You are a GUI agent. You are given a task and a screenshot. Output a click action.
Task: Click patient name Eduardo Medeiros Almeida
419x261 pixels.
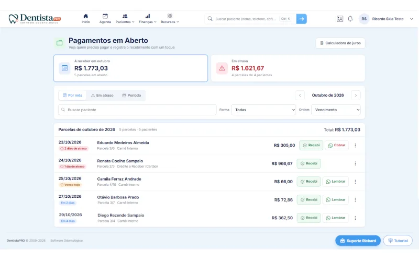pos(123,143)
